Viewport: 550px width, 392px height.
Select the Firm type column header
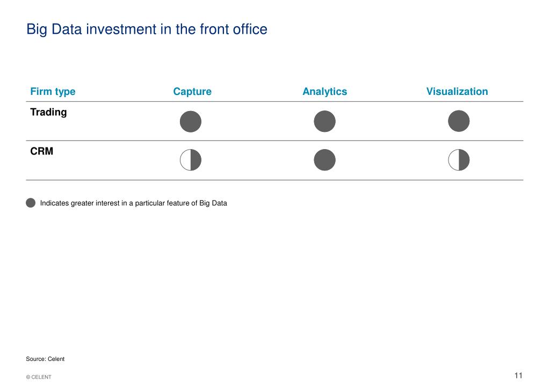click(x=53, y=92)
